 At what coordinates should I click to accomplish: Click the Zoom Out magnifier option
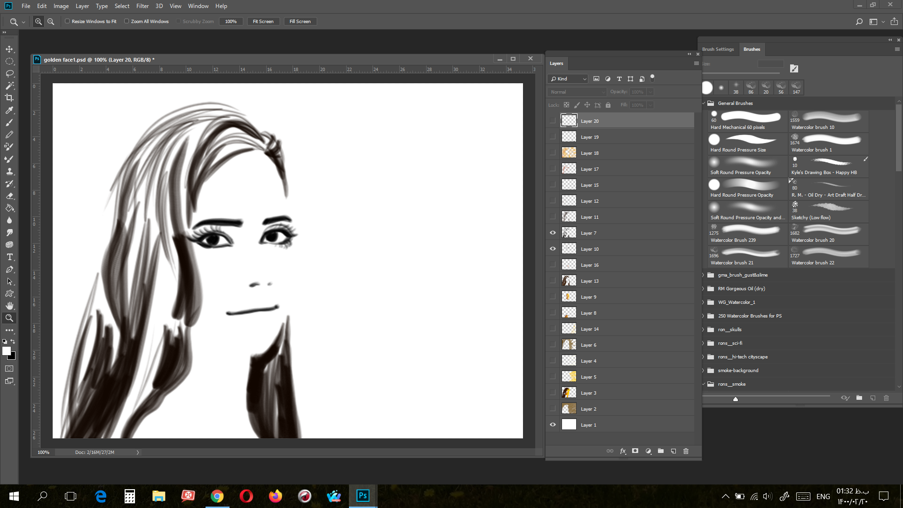click(51, 22)
